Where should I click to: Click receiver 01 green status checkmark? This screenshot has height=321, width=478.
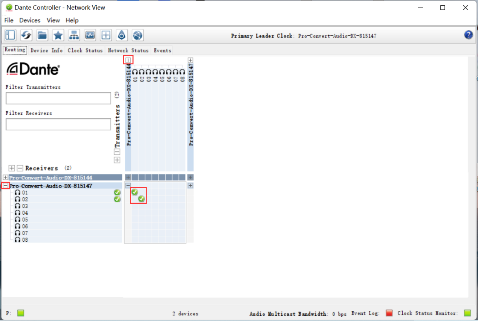point(117,192)
